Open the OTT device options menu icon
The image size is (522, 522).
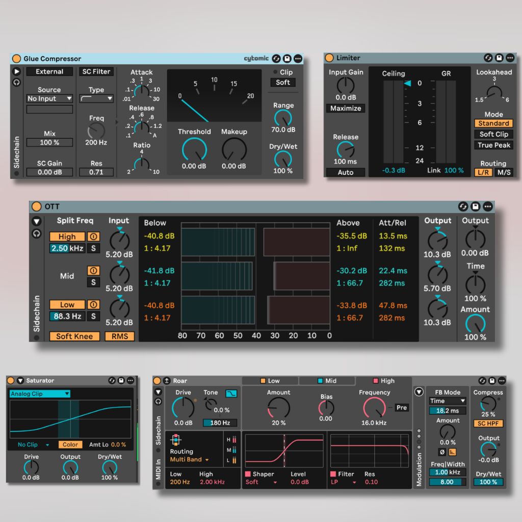(x=488, y=206)
